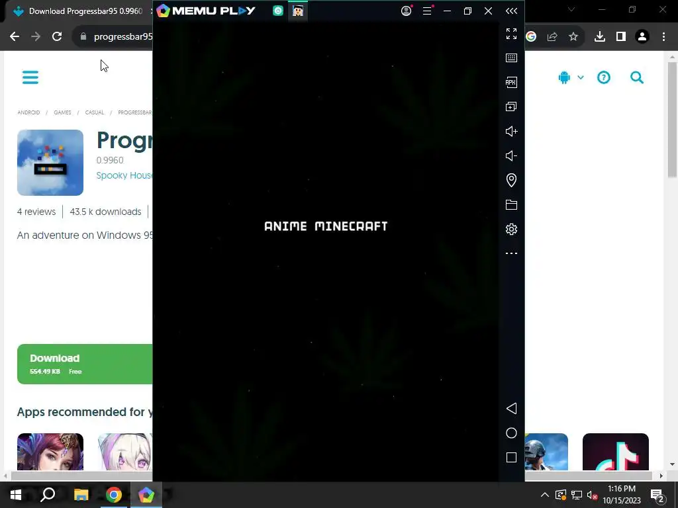Tap Android back triangle in MEmu
The height and width of the screenshot is (508, 678).
tap(511, 409)
